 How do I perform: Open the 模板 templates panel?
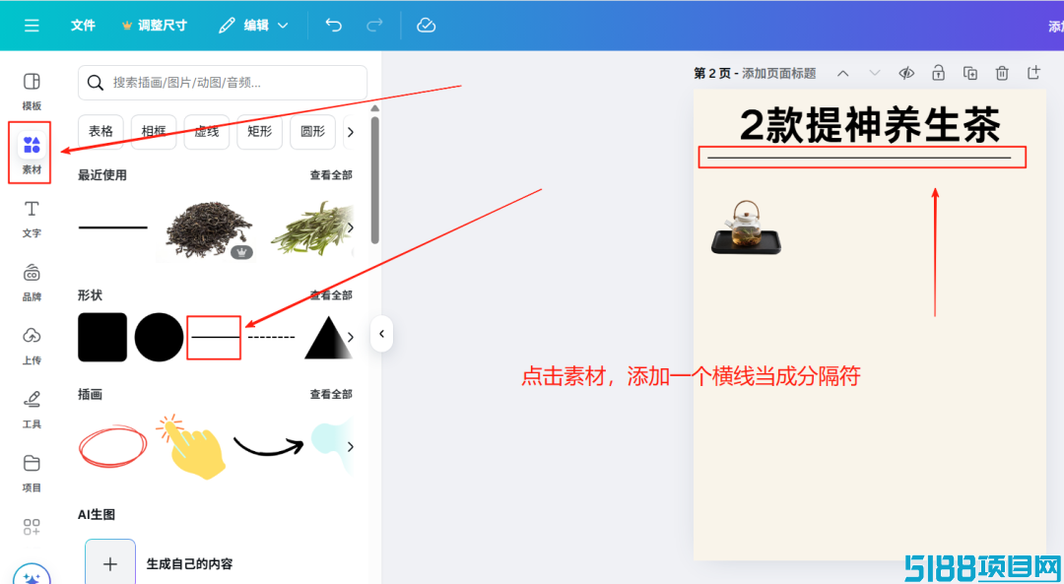click(32, 91)
